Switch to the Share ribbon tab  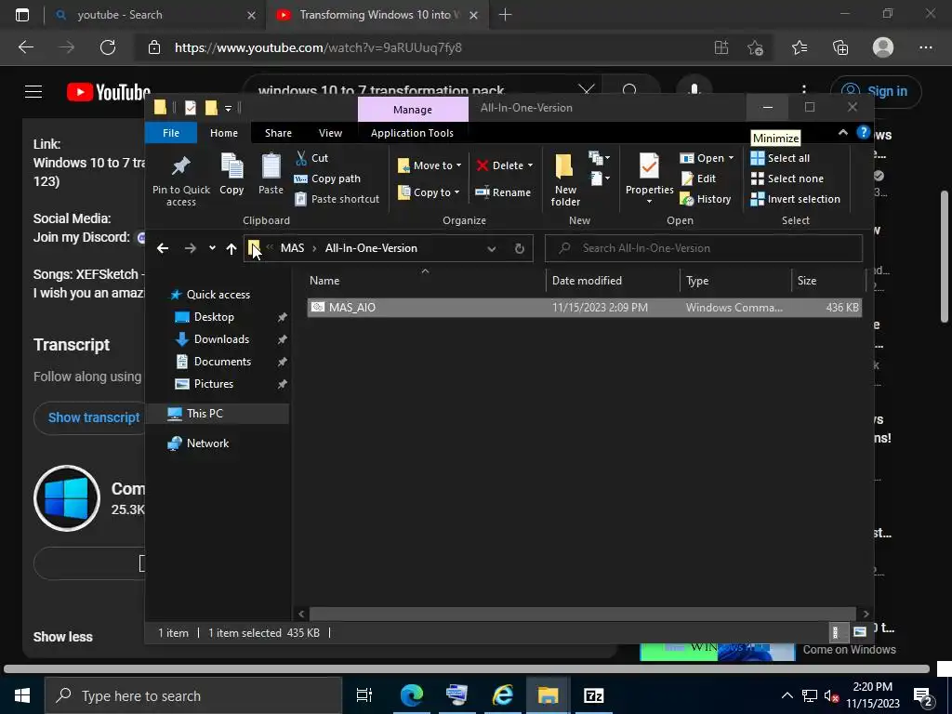[278, 133]
